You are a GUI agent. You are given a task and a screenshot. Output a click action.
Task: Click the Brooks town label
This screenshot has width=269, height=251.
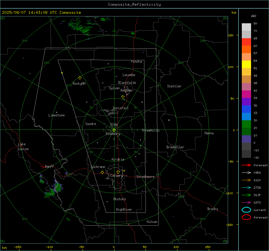[x=213, y=209]
